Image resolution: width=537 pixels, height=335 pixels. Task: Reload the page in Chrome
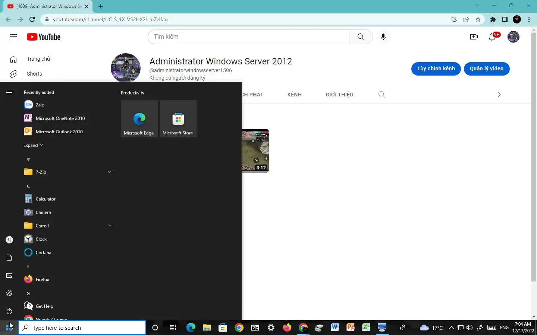point(32,19)
